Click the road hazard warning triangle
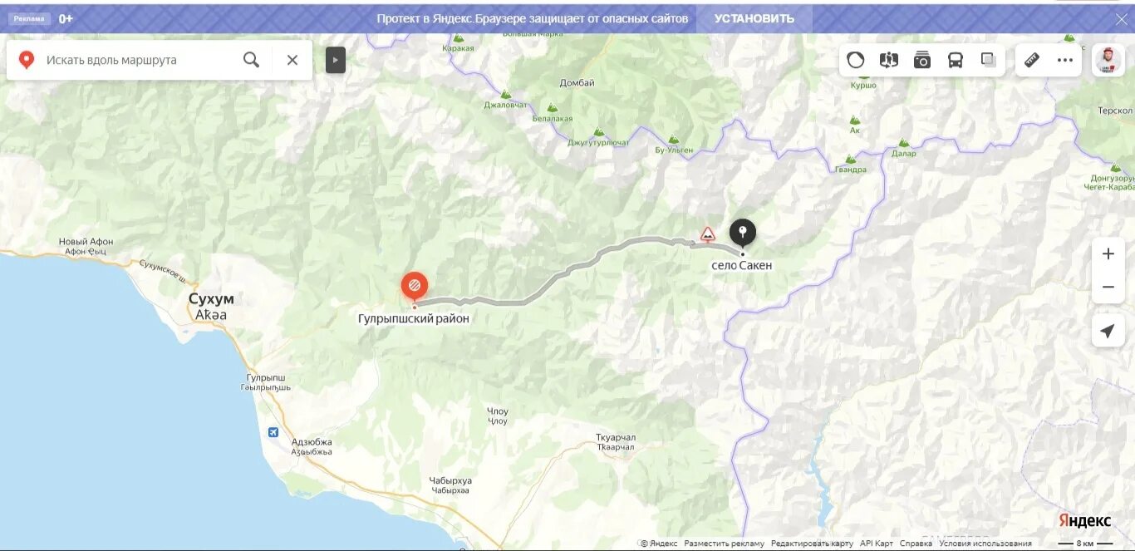The width and height of the screenshot is (1135, 551). (x=708, y=234)
